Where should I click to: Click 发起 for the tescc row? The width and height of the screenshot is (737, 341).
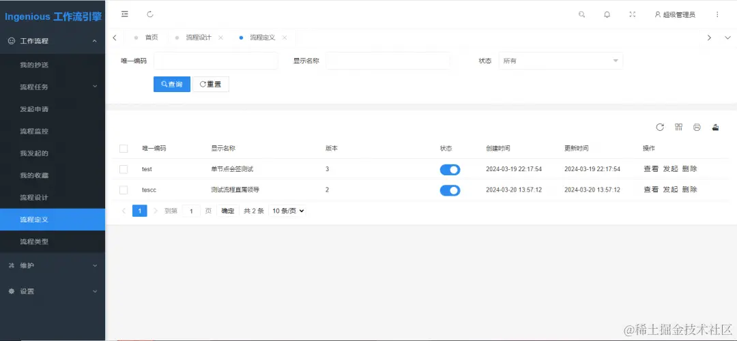pos(670,190)
